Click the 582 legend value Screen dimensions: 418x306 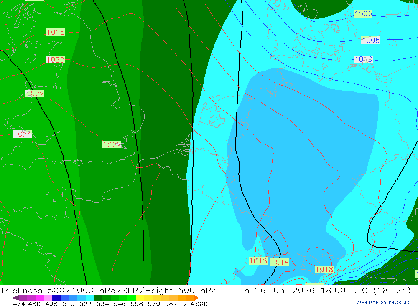click(171, 303)
